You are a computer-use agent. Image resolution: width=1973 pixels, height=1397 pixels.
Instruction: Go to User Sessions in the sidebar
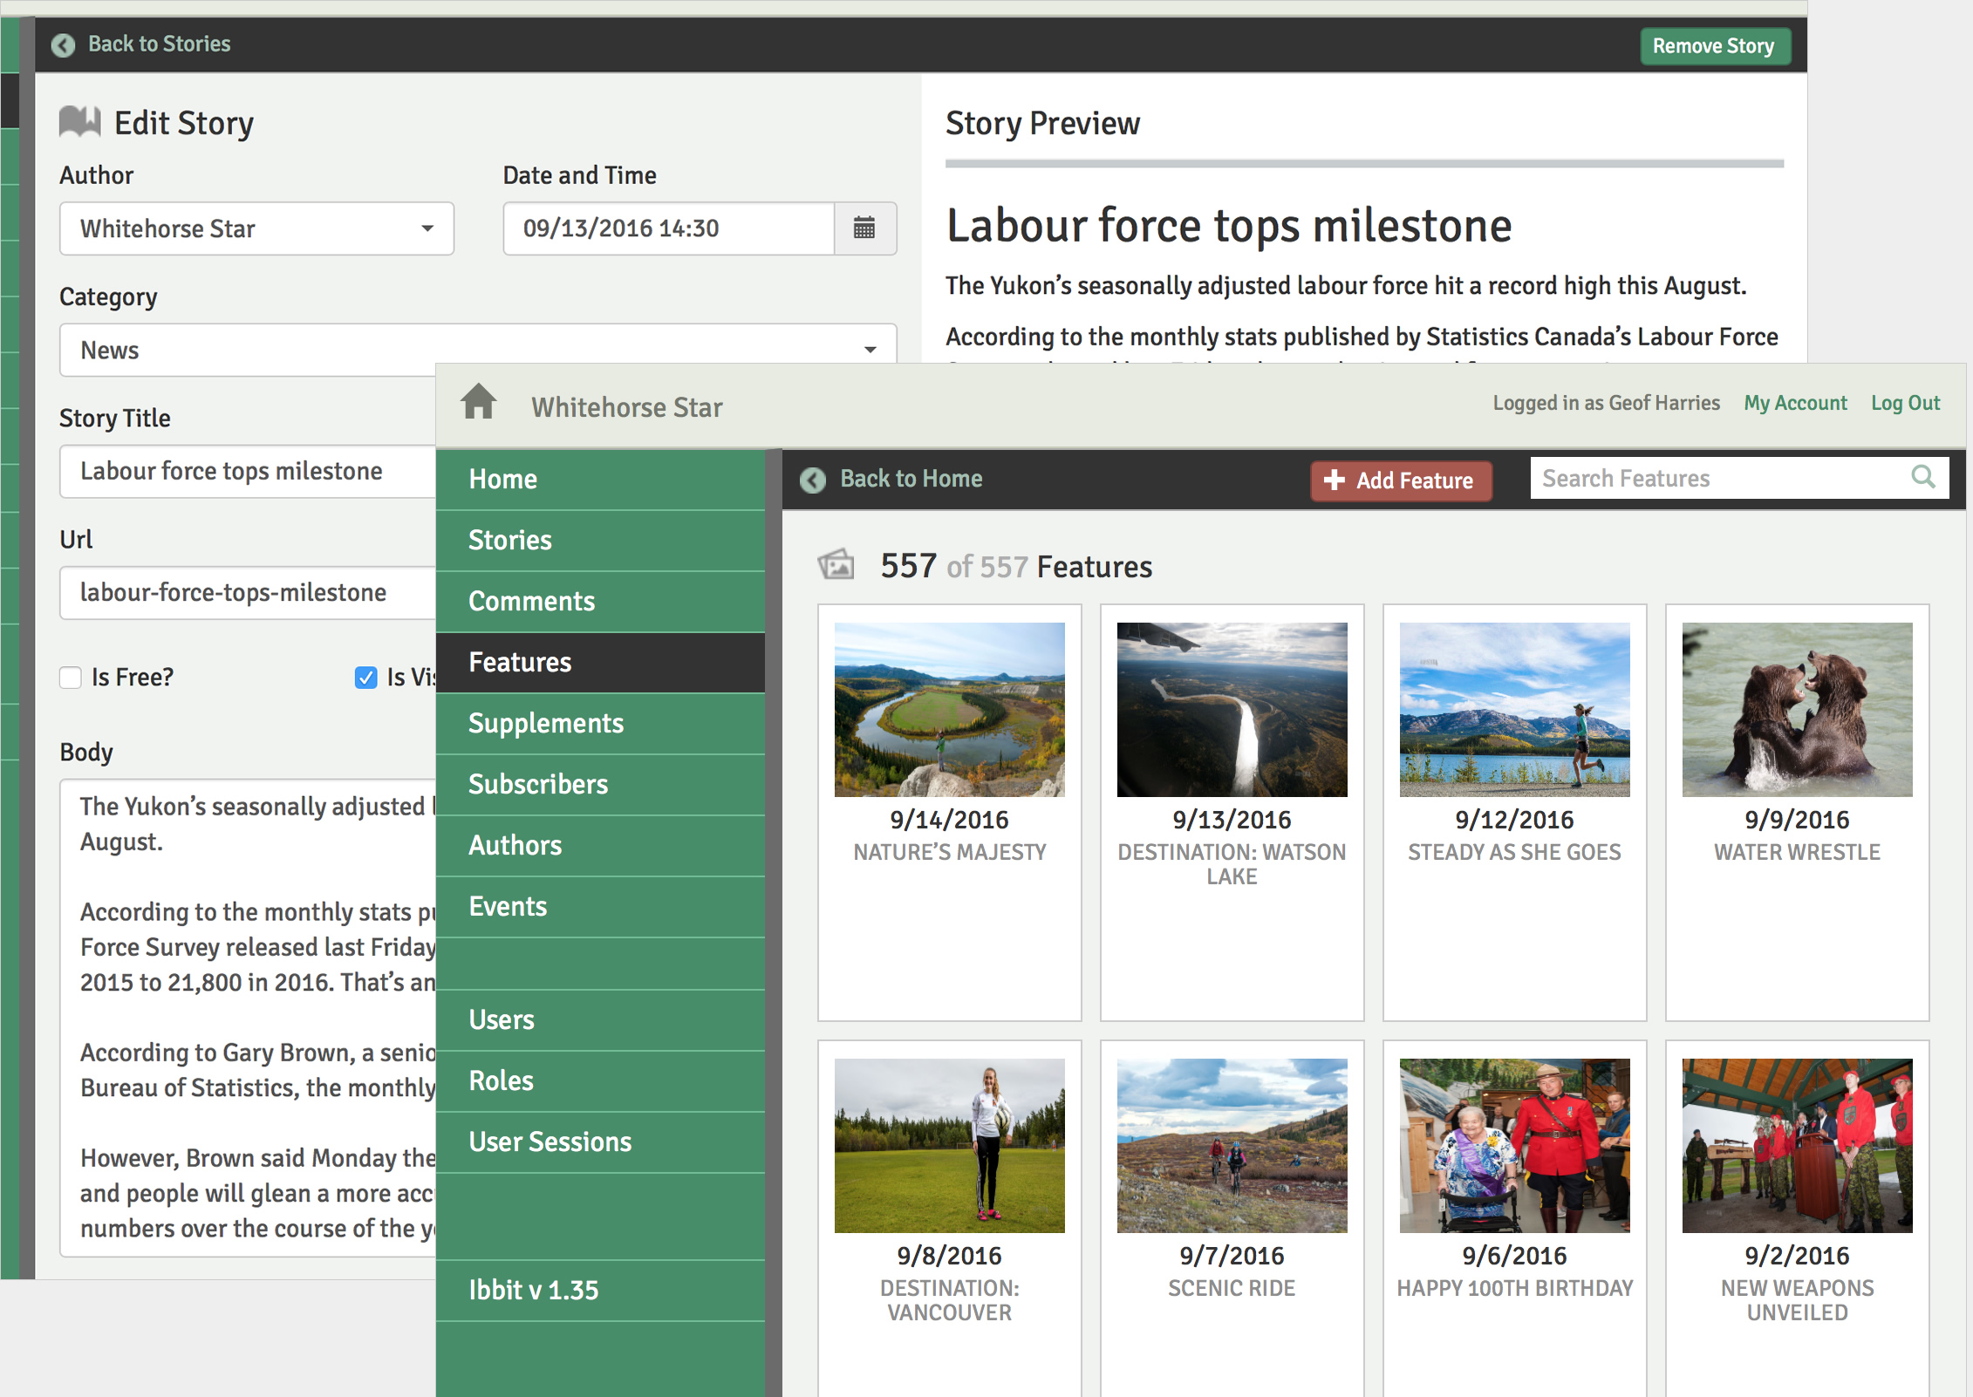tap(550, 1141)
